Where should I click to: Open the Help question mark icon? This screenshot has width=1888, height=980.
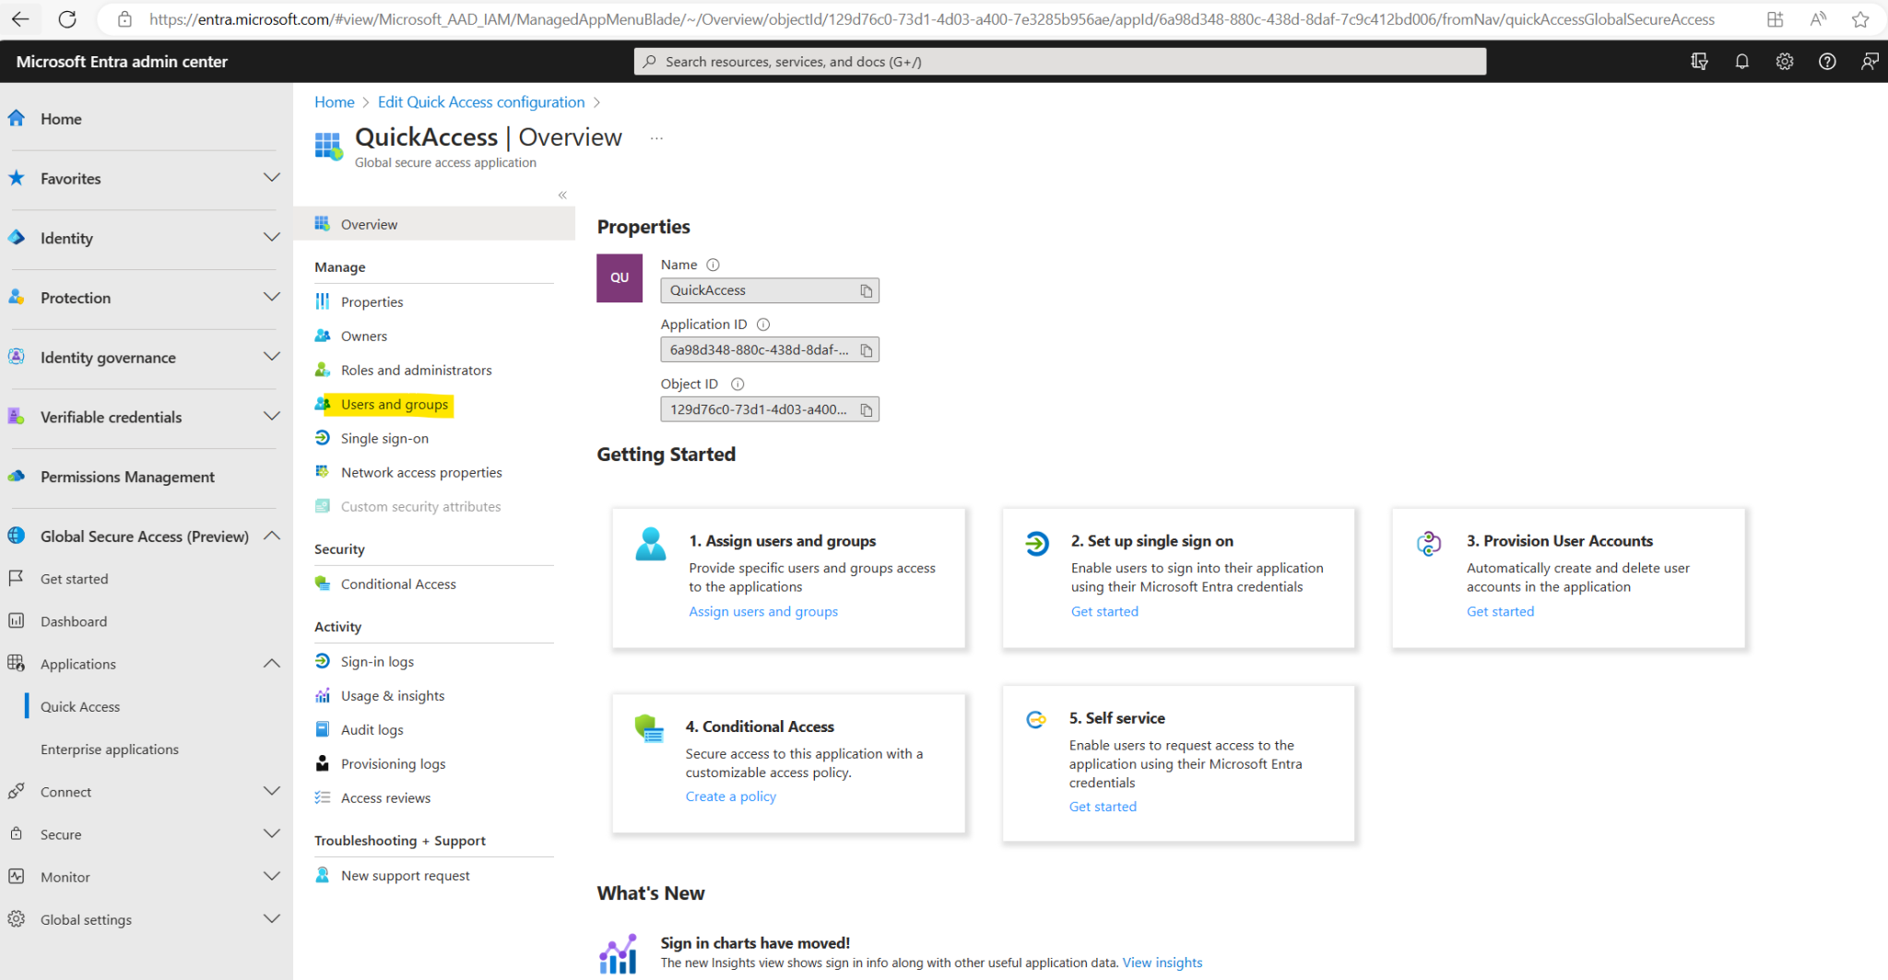point(1827,61)
